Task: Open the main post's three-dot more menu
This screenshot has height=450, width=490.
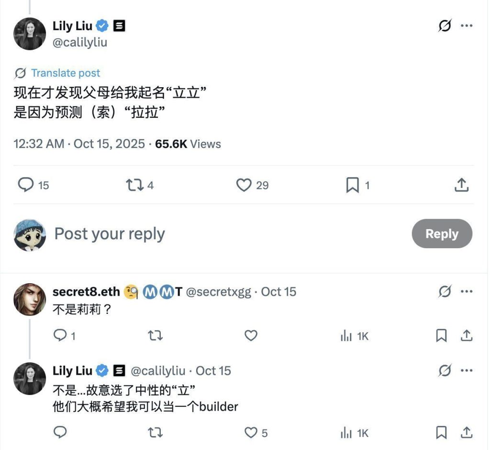Action: [x=467, y=26]
